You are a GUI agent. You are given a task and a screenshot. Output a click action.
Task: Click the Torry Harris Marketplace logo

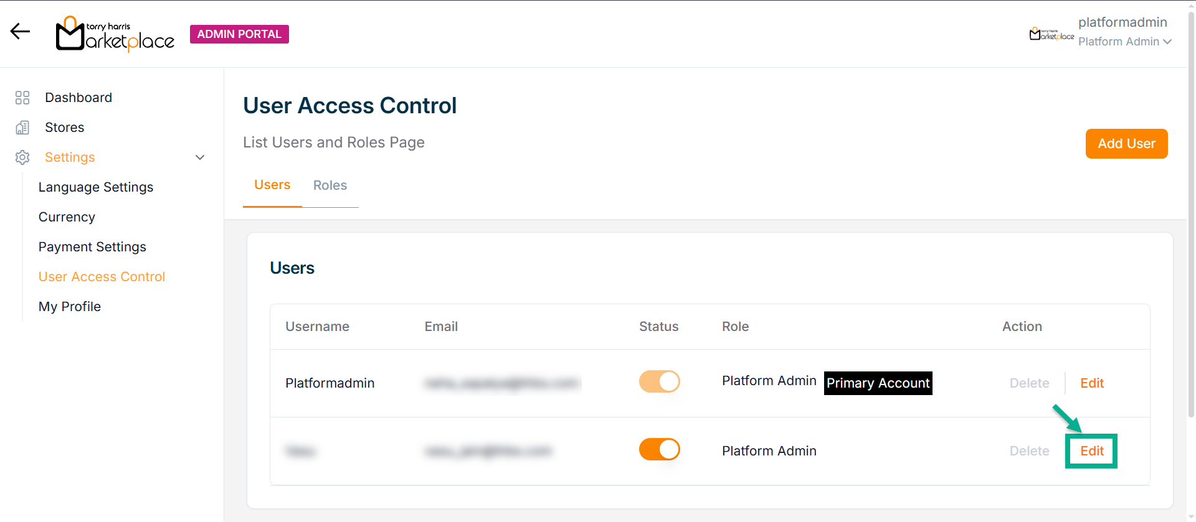[x=115, y=34]
